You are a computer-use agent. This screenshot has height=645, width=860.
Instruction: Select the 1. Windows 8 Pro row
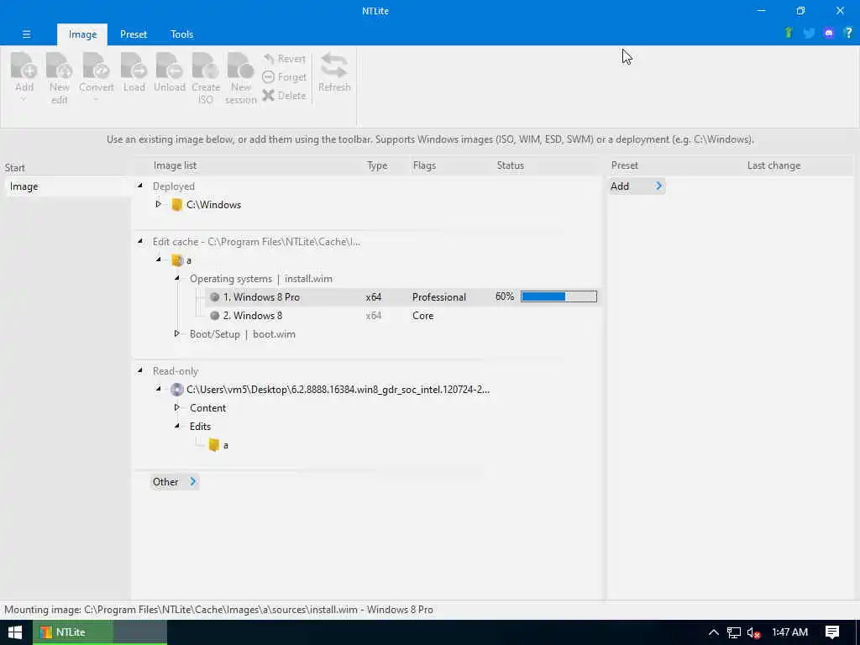[402, 297]
